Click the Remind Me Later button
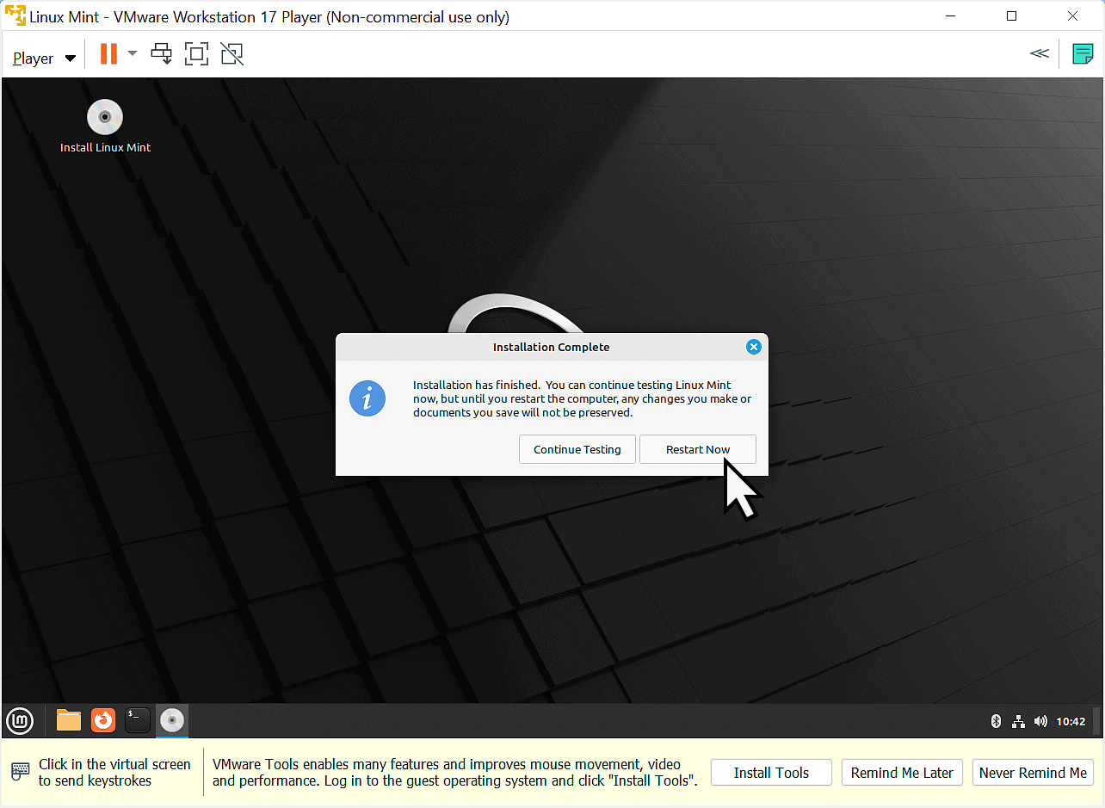Screen dimensions: 1105x808 coord(902,773)
